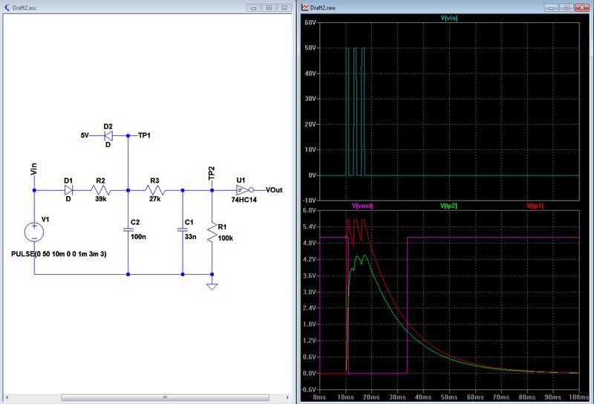The height and width of the screenshot is (404, 594).
Task: Select diode D2 near 5V label
Action: pos(108,135)
